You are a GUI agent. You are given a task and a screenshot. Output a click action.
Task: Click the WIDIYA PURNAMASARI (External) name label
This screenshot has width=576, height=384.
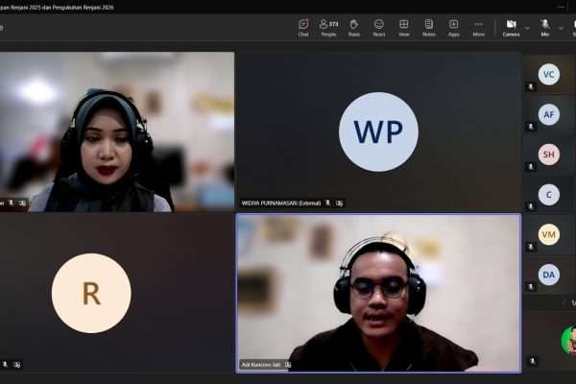click(x=281, y=204)
